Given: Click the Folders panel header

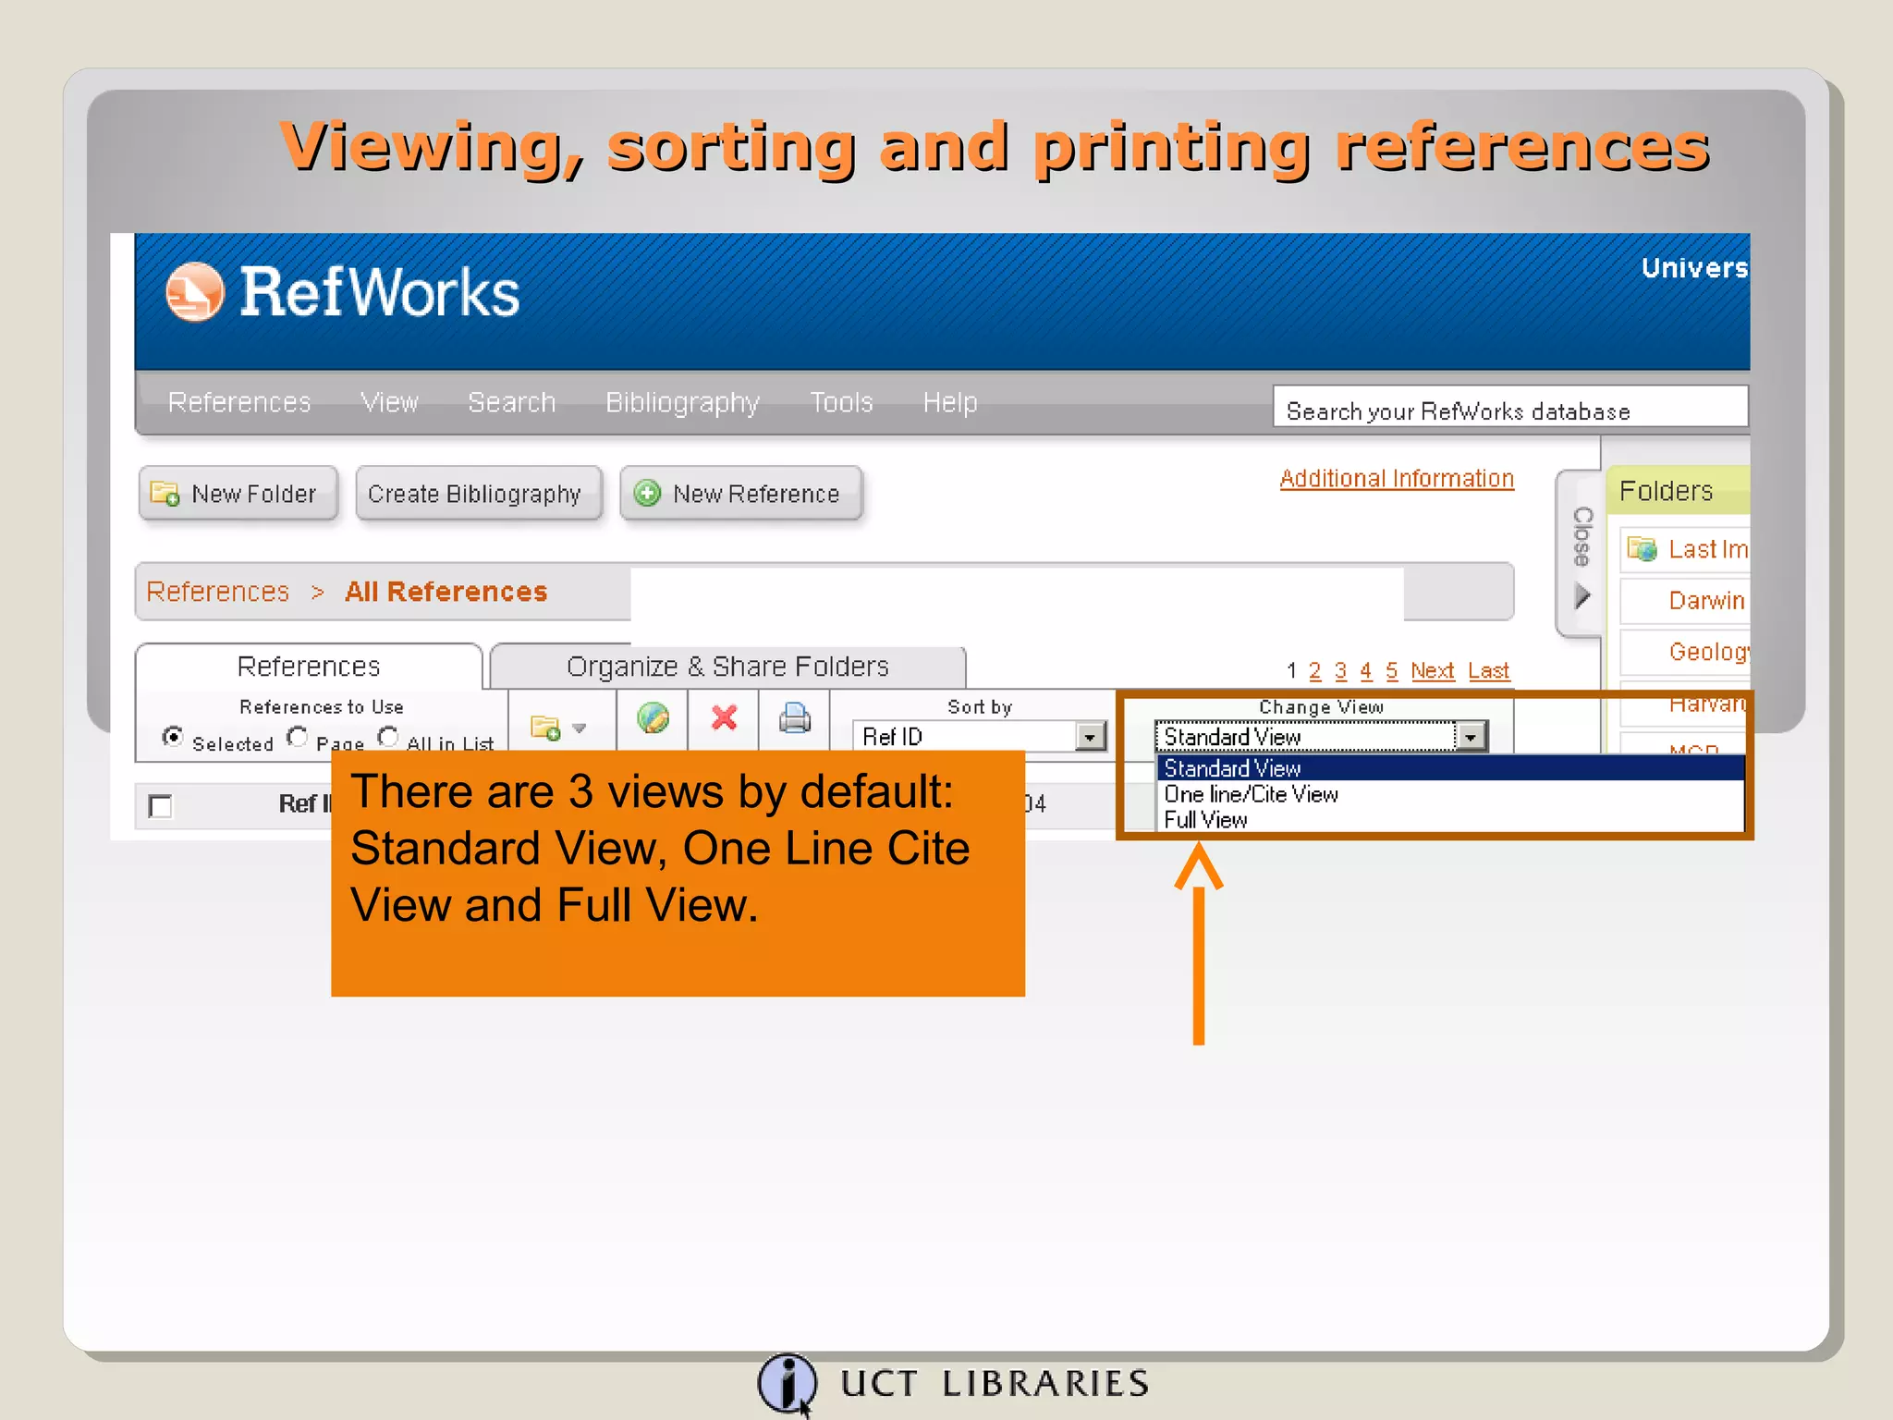Looking at the screenshot, I should tap(1678, 491).
